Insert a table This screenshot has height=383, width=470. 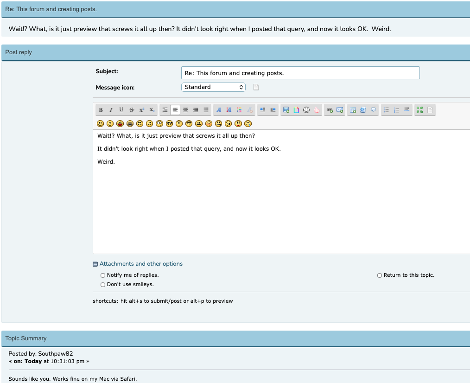(x=353, y=110)
